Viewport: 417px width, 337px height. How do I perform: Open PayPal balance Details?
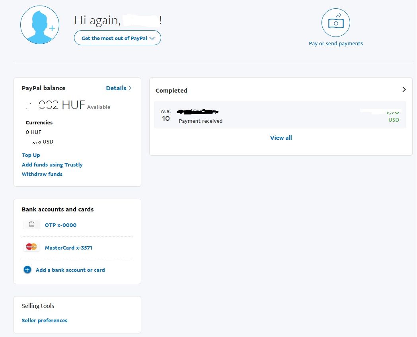tap(119, 88)
